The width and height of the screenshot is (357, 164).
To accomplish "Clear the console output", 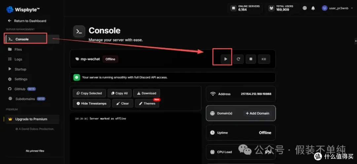I will point(123,103).
